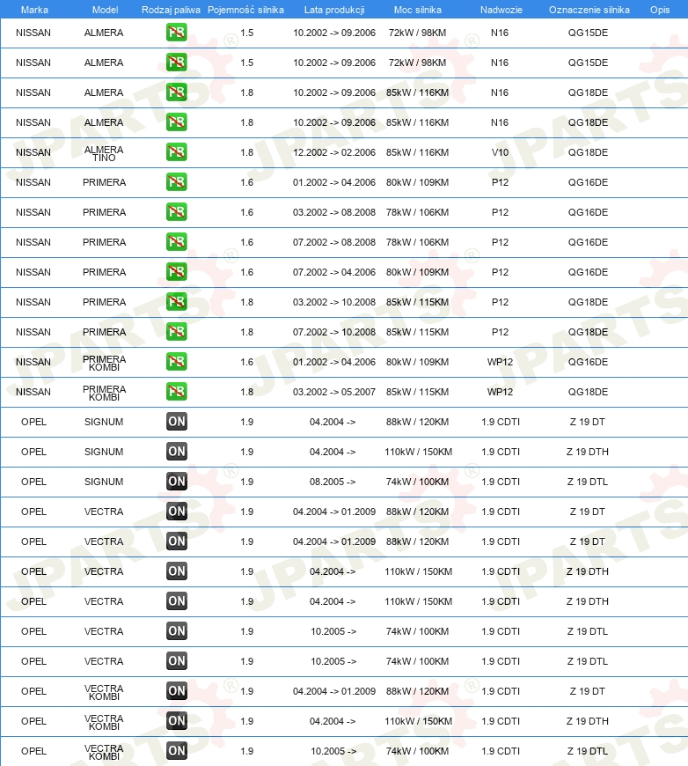Select 1.9 CDTI cell in VECTRA KOMBI Z 19 DTL row
The height and width of the screenshot is (766, 688).
[501, 751]
